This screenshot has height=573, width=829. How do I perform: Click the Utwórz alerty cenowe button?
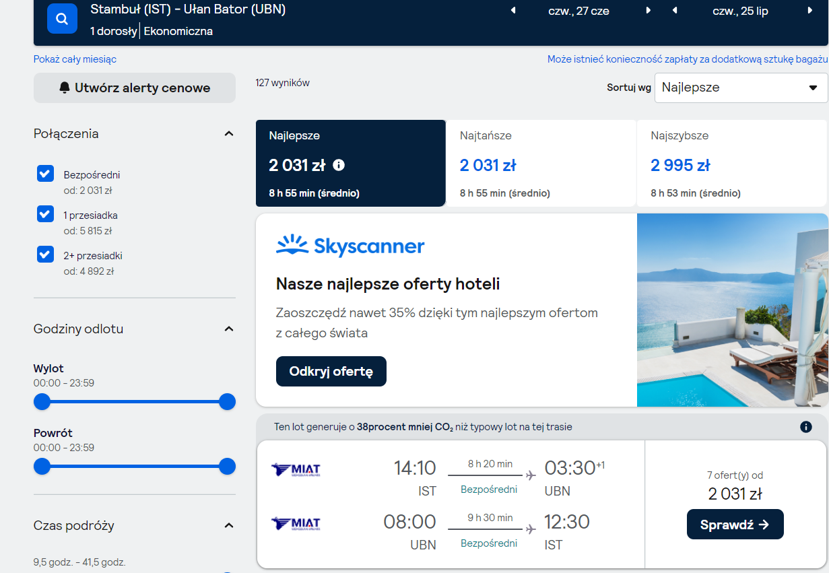(135, 88)
